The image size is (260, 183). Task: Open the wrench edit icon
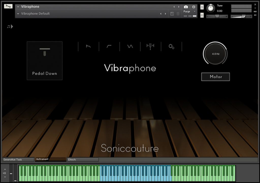[8, 6]
